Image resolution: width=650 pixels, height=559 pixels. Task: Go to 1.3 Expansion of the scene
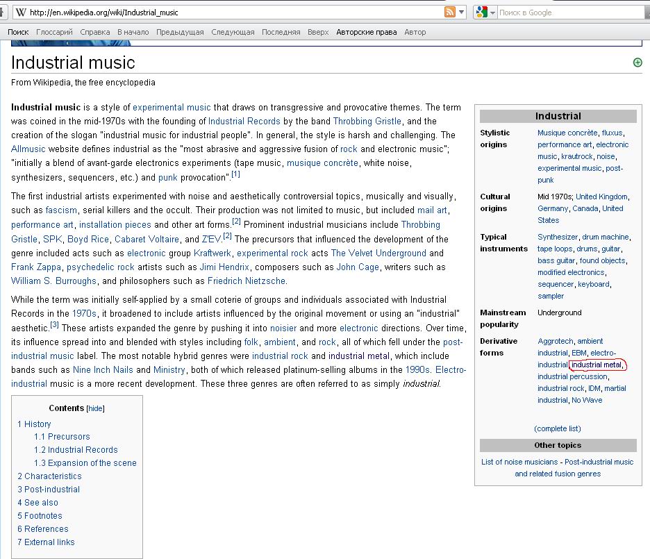(x=85, y=463)
